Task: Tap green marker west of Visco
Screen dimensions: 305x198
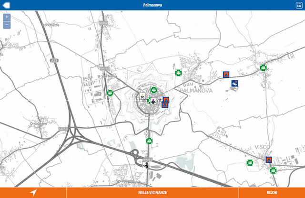Action: (x=249, y=162)
